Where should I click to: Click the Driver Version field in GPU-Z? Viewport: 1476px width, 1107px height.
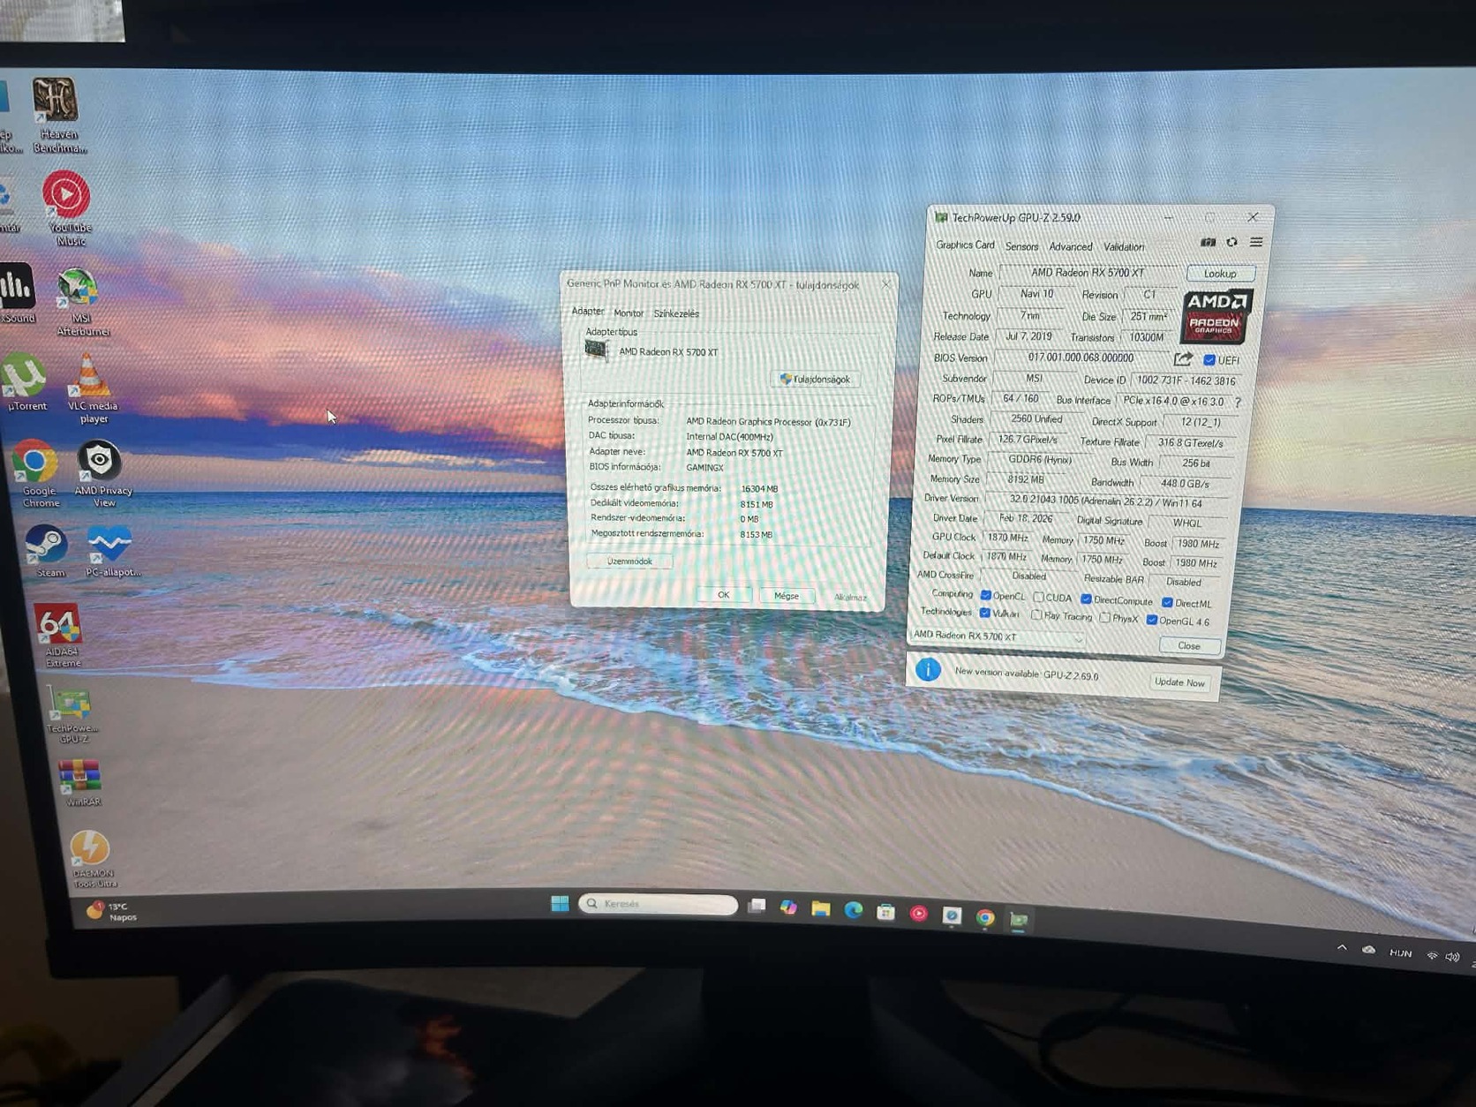coord(1105,501)
